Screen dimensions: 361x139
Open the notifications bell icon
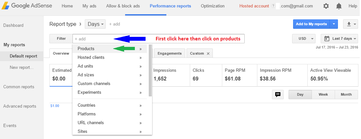click(339, 6)
